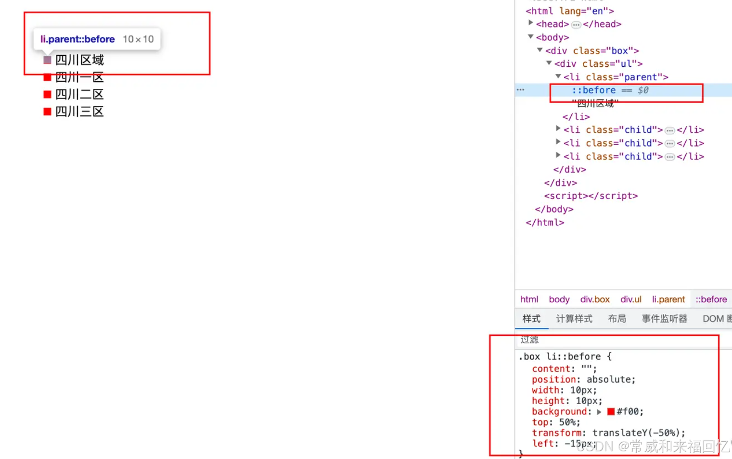Click the 四川三区 list item on page
The width and height of the screenshot is (732, 459).
pyautogui.click(x=79, y=112)
